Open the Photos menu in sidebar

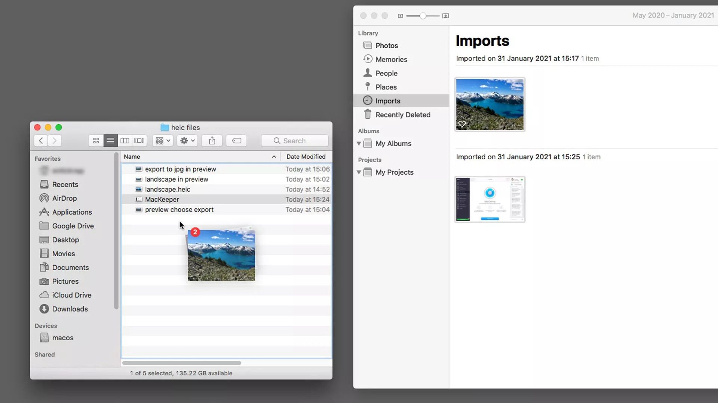click(386, 45)
